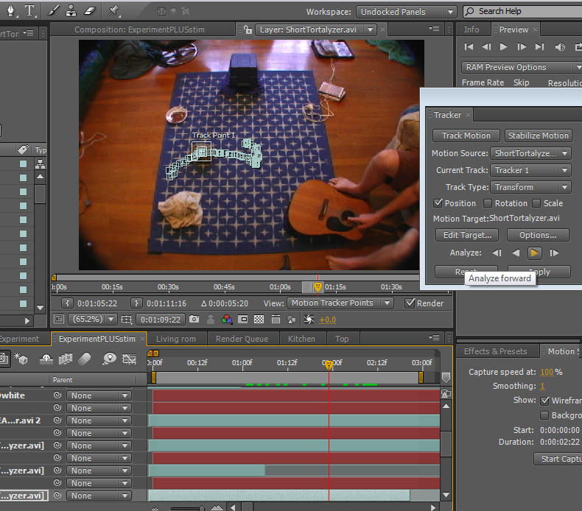
Task: Enable Rotation checkbox in Tracker
Action: point(488,203)
